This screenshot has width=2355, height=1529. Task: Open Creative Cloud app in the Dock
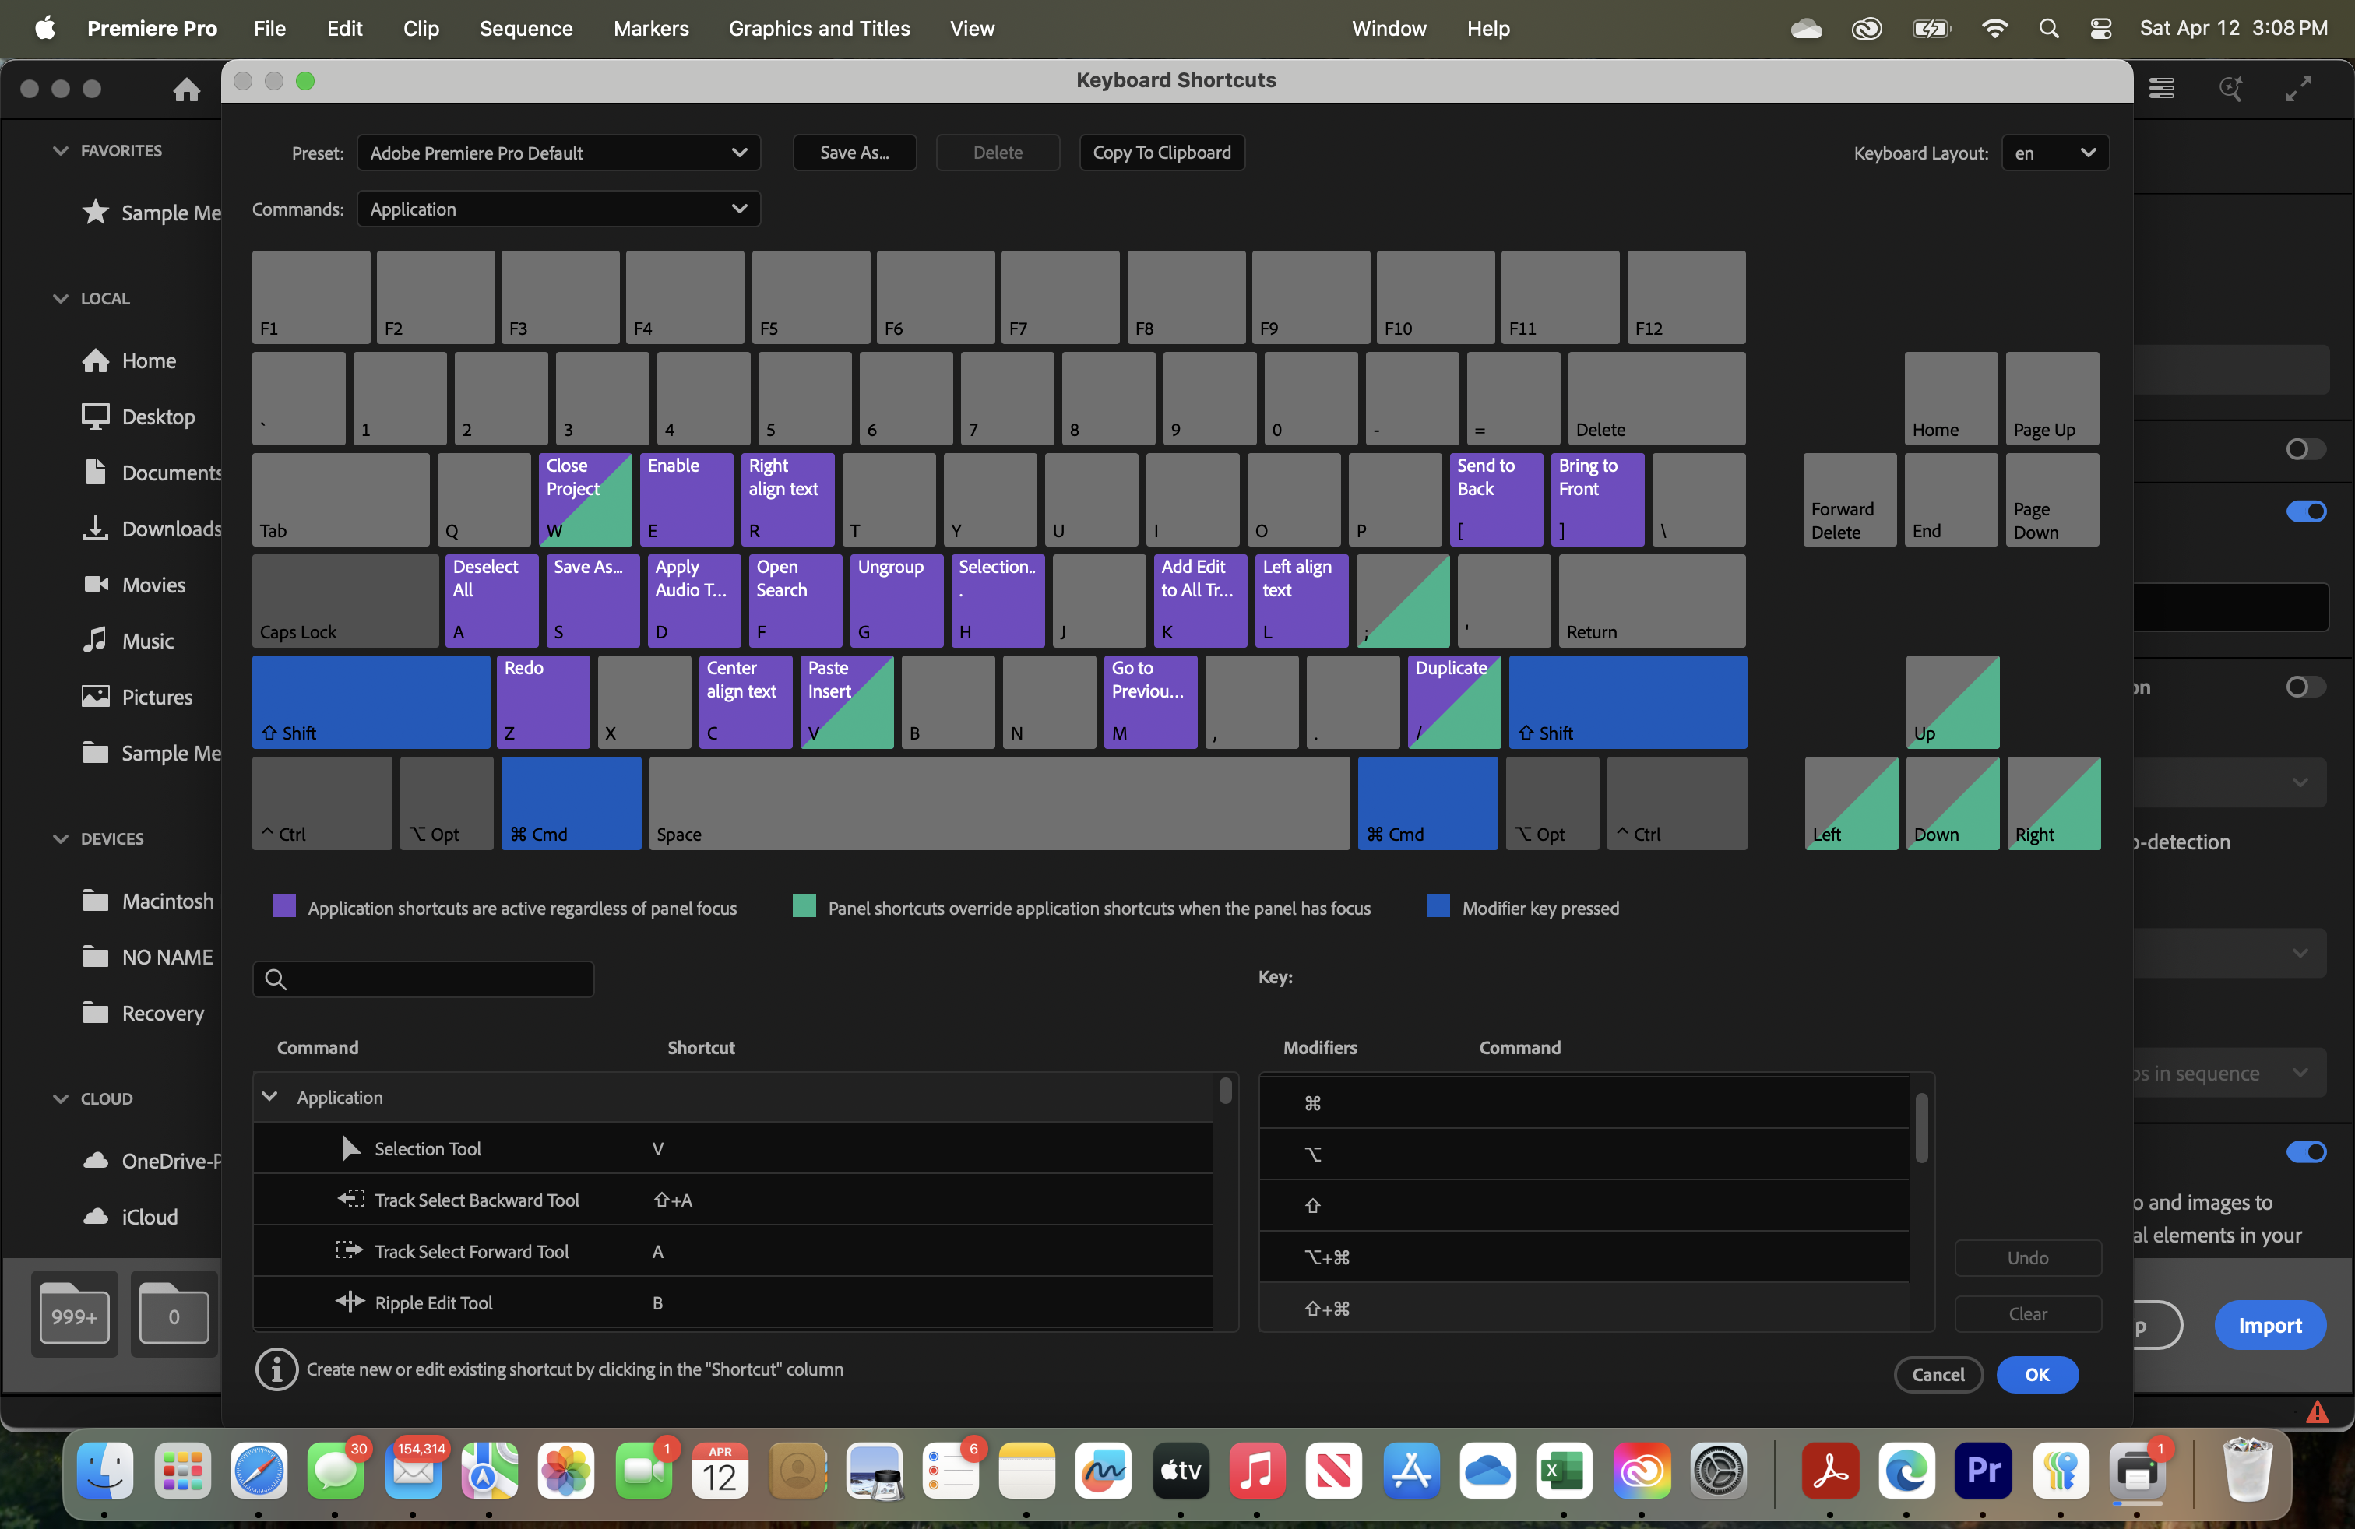[1641, 1471]
